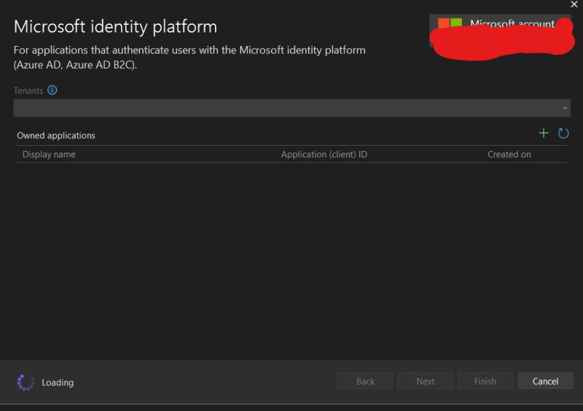Click the Cancel button

coord(545,381)
